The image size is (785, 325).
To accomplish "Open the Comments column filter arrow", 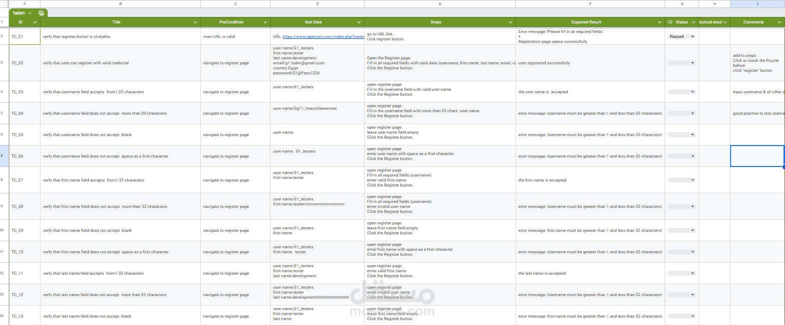I will (780, 22).
